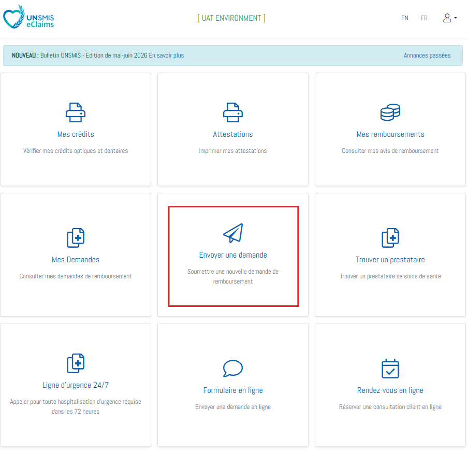
Task: Click the NOUVEAU Bulletin UNSMIS announcement text
Action: click(80, 55)
